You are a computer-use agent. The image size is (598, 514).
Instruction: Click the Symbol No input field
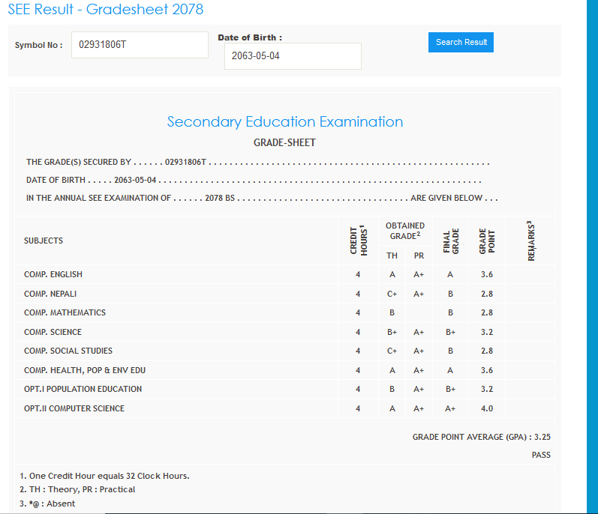(140, 45)
